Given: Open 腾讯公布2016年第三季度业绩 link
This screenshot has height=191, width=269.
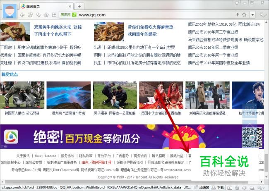Looking at the screenshot, I should click(x=213, y=32).
